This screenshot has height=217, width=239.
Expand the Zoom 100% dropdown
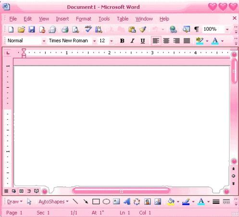[227, 29]
